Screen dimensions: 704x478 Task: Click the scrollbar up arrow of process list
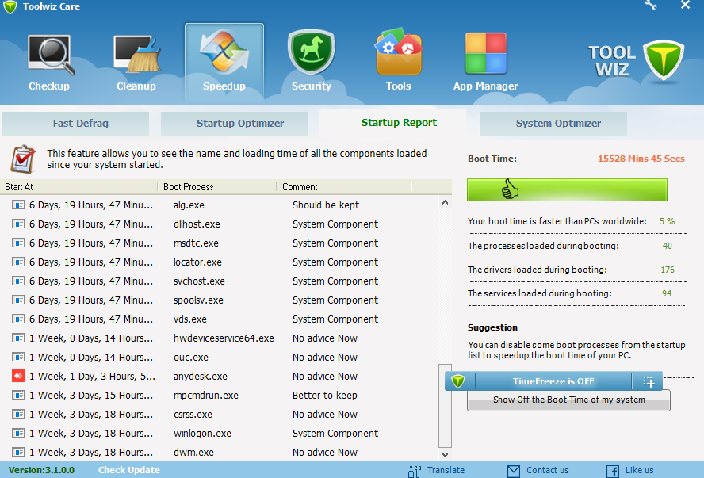[445, 202]
